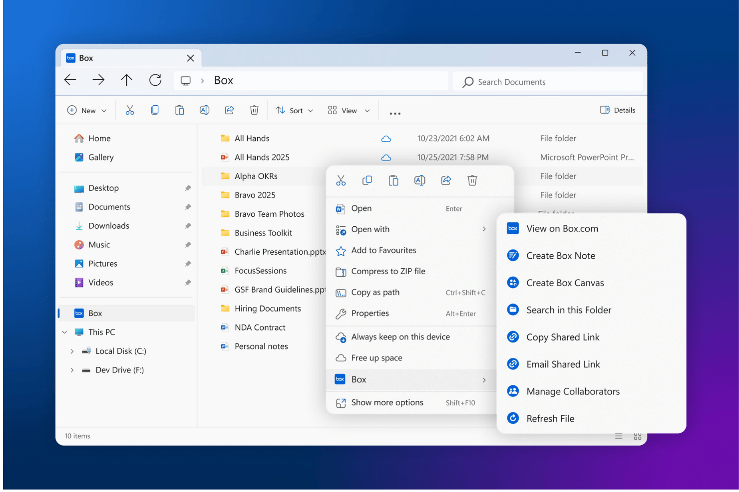Open the See more ellipsis menu

[395, 113]
